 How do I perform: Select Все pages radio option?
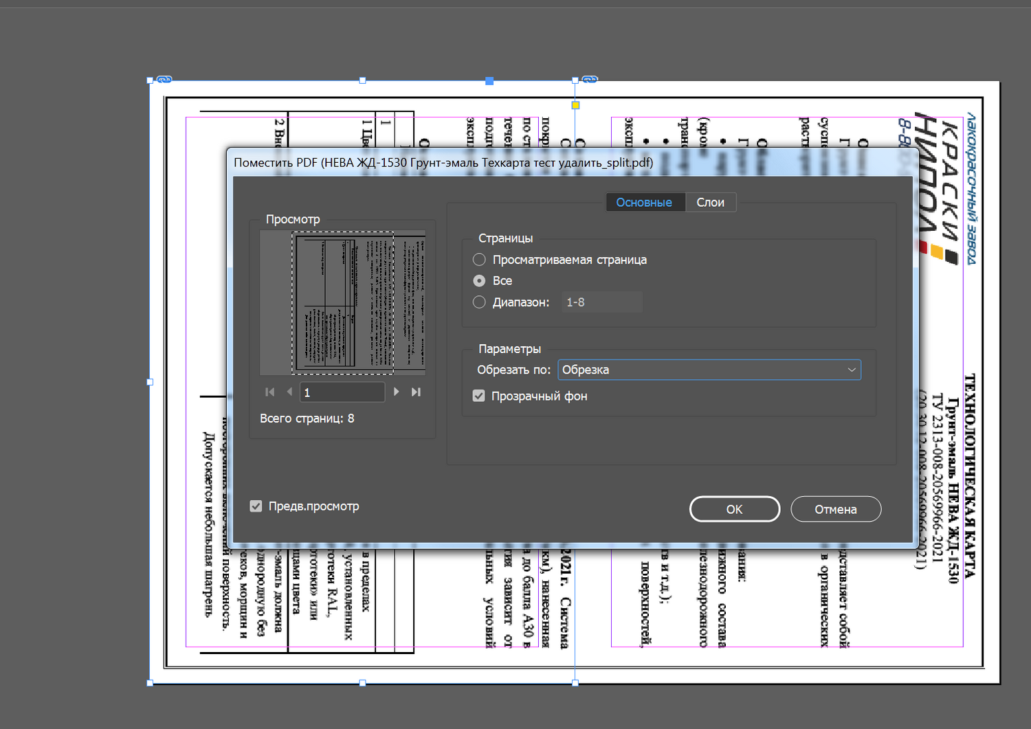click(479, 280)
